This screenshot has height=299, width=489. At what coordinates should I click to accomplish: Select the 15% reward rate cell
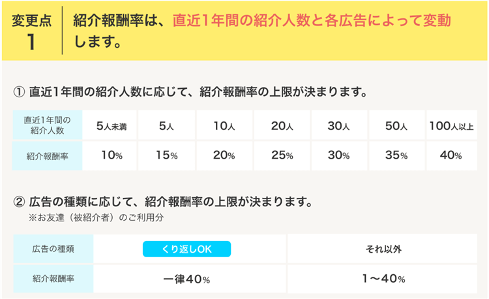pos(166,156)
